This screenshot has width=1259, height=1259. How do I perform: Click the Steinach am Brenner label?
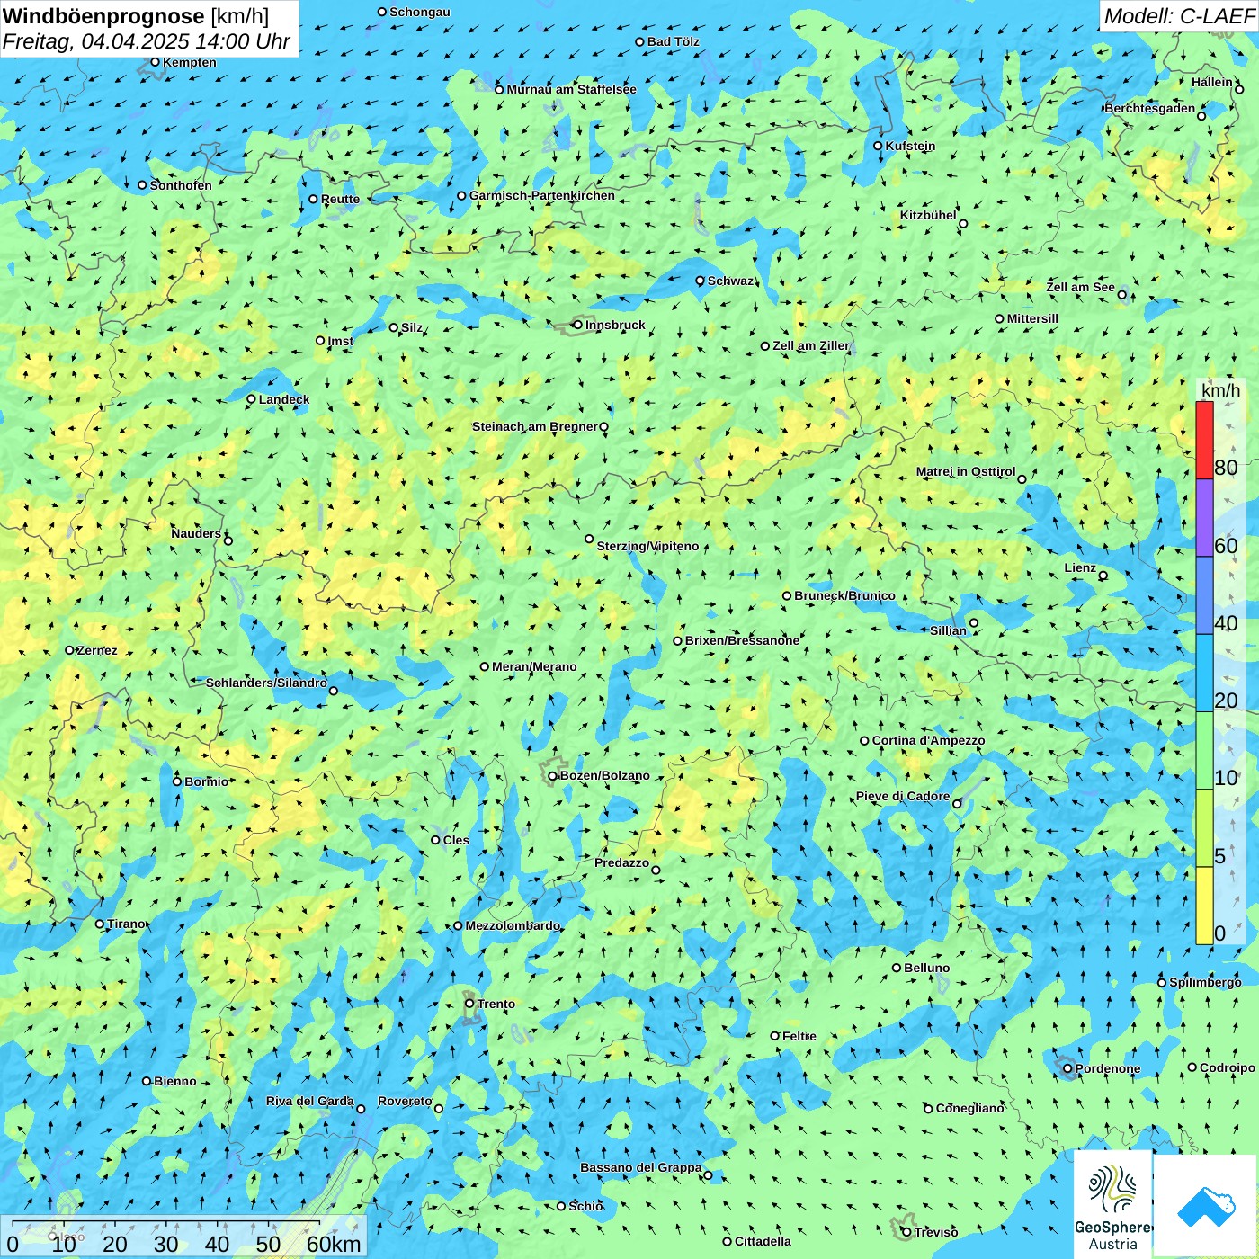534,426
